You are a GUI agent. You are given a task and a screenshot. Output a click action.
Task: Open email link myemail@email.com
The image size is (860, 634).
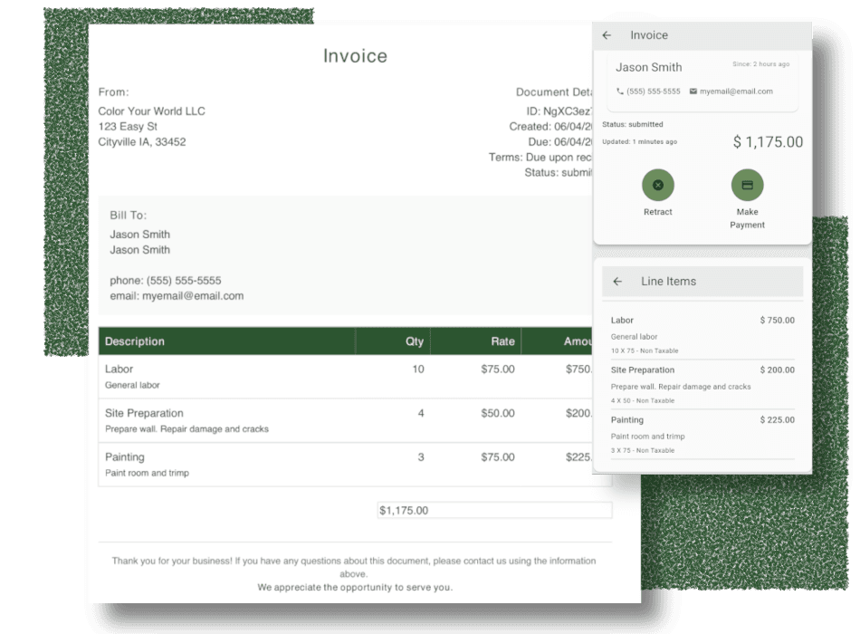[x=735, y=91]
